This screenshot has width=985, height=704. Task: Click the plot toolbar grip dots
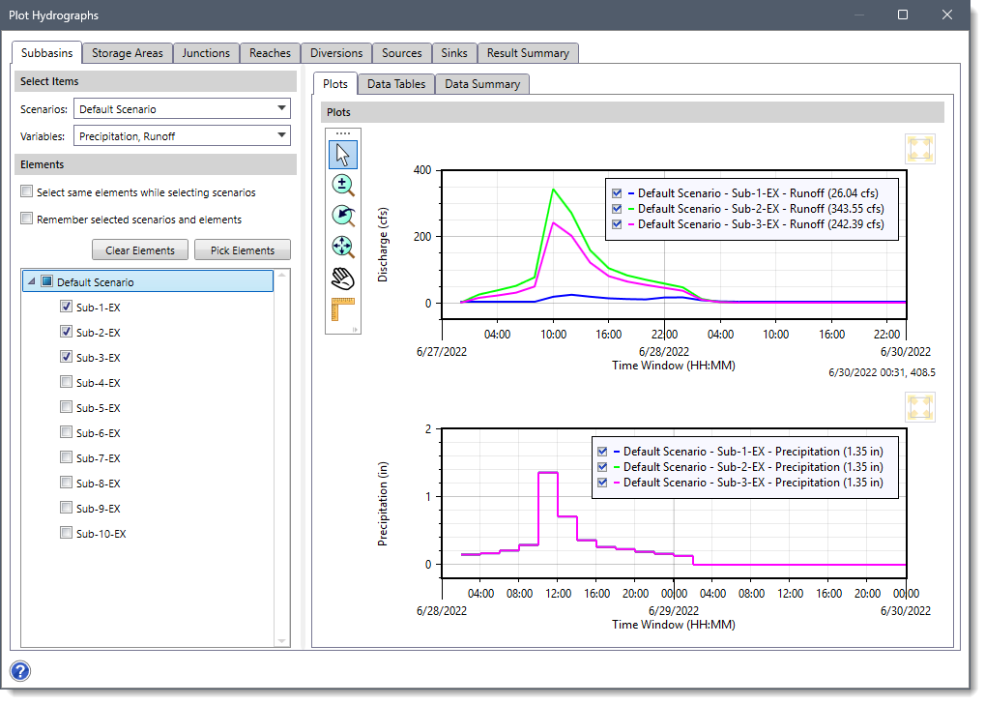343,133
